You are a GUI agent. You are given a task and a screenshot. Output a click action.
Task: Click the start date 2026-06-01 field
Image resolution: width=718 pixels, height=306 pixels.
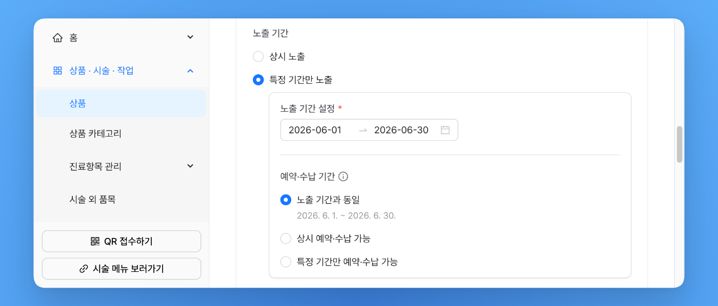[315, 130]
